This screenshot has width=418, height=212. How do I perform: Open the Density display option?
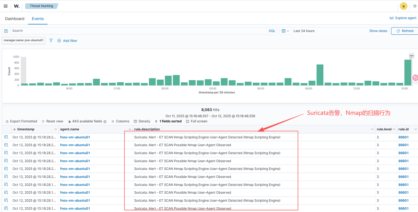(x=142, y=121)
